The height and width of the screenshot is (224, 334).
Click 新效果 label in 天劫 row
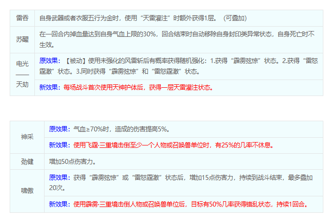(50, 88)
